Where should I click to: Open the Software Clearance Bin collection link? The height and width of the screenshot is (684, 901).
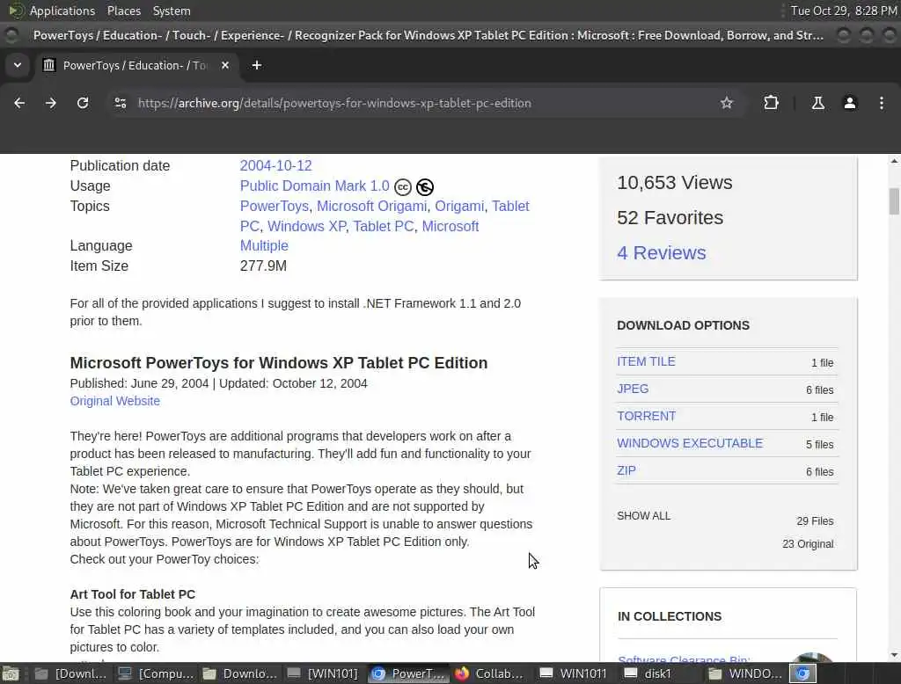tap(684, 659)
